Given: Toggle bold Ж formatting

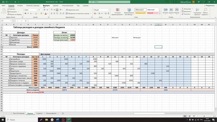Looking at the screenshot, I should 25,14.
